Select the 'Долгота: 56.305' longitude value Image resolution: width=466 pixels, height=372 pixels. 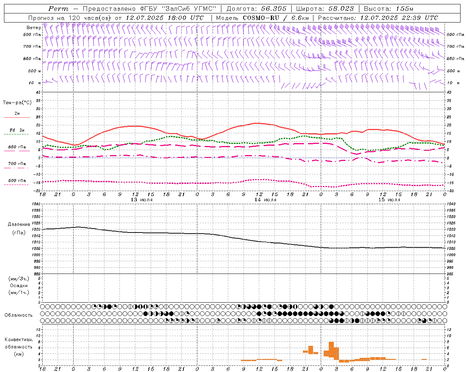click(257, 9)
